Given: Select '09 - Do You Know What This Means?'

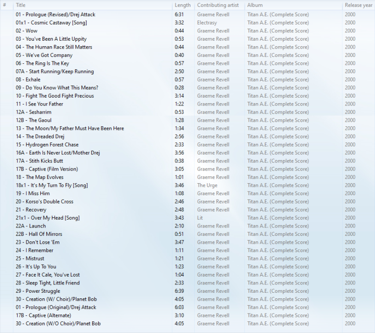Looking at the screenshot, I should [57, 88].
